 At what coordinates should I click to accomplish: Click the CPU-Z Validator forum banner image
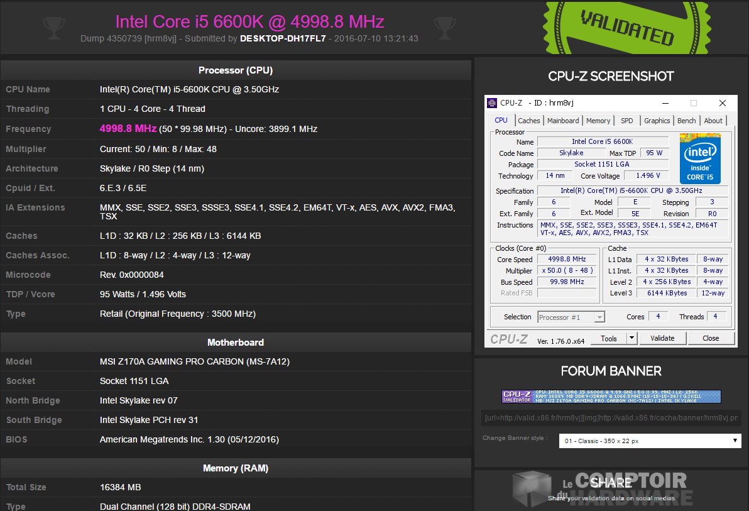pos(611,396)
